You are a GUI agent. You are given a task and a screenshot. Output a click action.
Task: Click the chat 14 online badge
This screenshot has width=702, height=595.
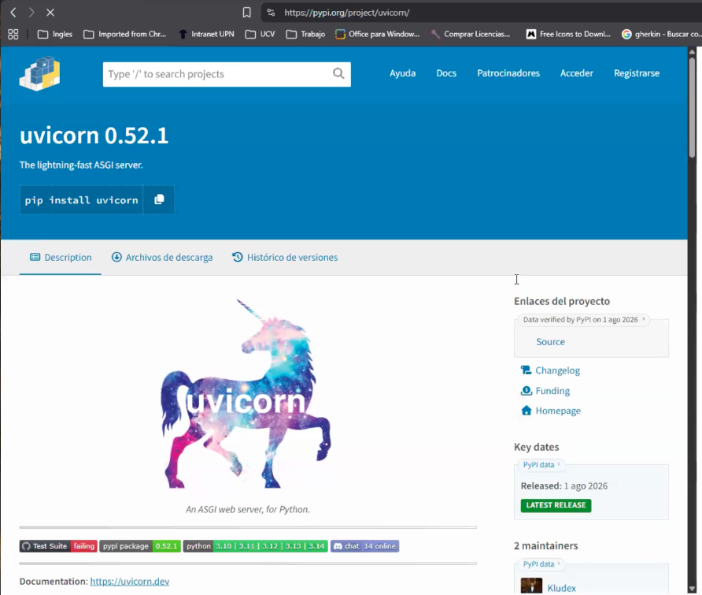(x=365, y=546)
